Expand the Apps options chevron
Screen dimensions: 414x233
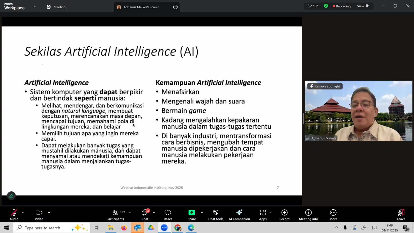coord(271,213)
